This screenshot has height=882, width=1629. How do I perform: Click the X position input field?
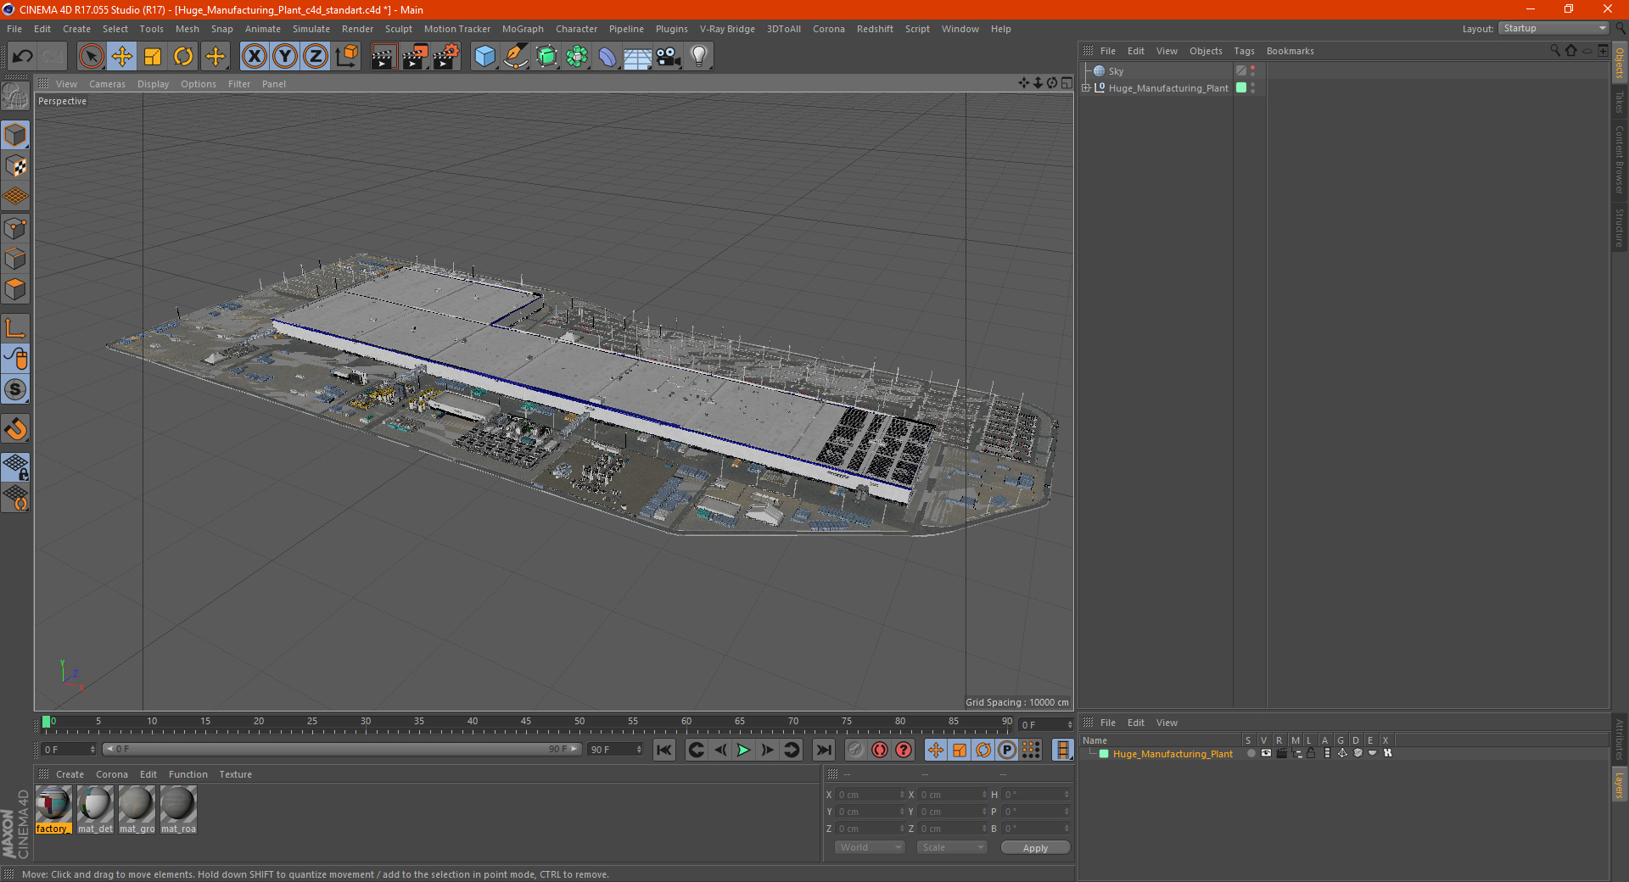coord(870,795)
